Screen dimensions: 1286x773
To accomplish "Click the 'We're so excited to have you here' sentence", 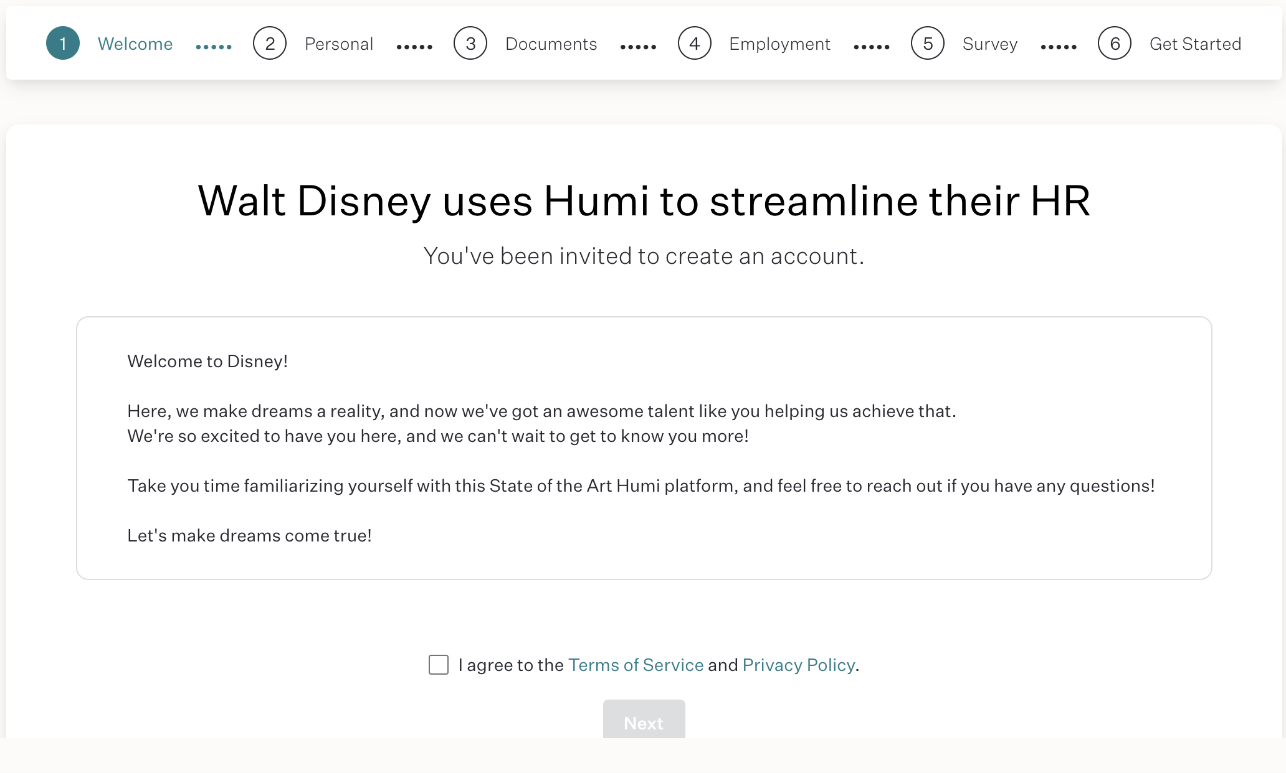I will click(438, 436).
